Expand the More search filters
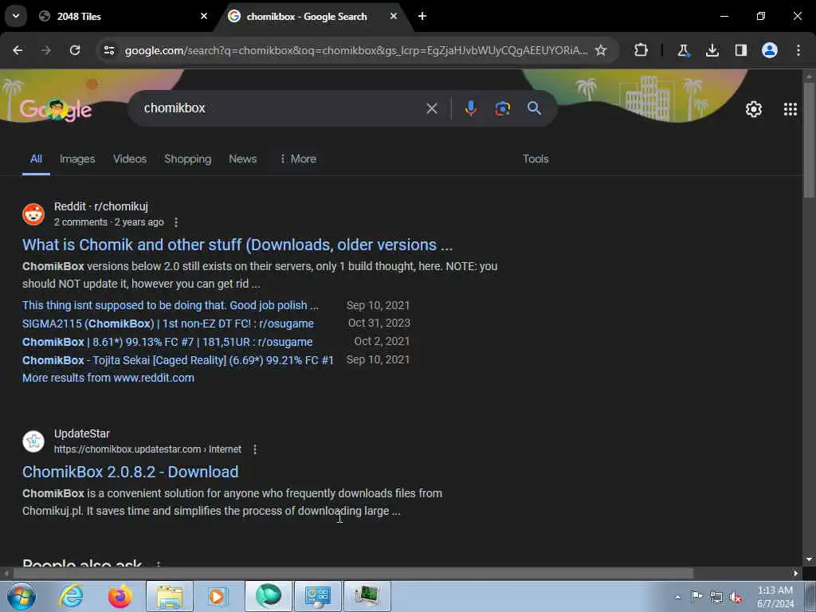This screenshot has height=612, width=816. click(x=298, y=159)
